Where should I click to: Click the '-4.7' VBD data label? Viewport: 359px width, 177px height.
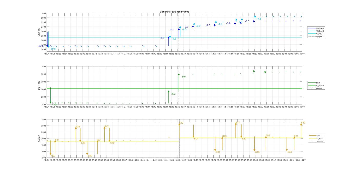point(198,26)
